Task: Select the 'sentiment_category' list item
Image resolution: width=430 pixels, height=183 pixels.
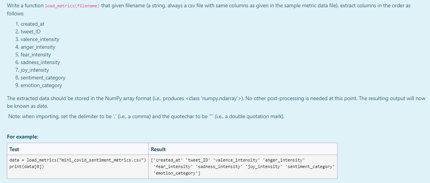Action: pos(43,77)
